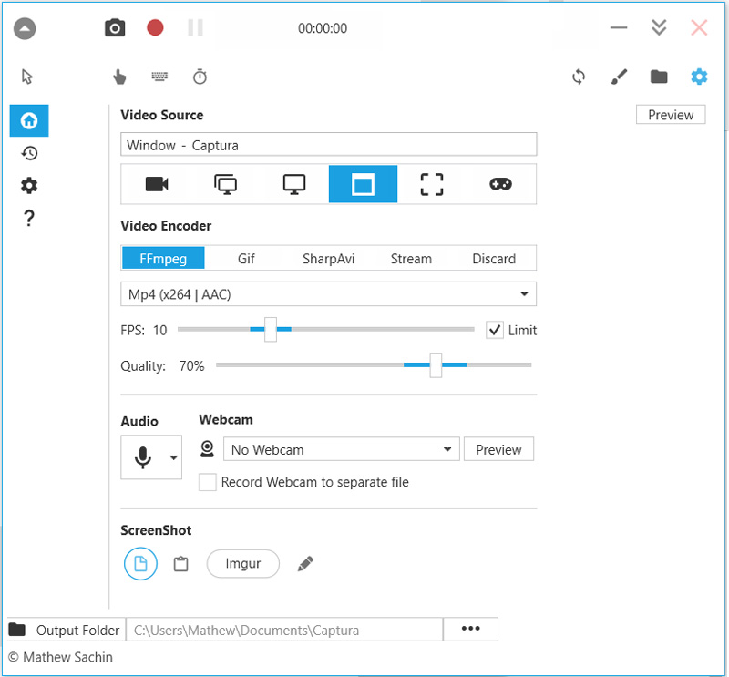This screenshot has width=729, height=677.
Task: Click the Imgur upload button
Action: coord(243,564)
